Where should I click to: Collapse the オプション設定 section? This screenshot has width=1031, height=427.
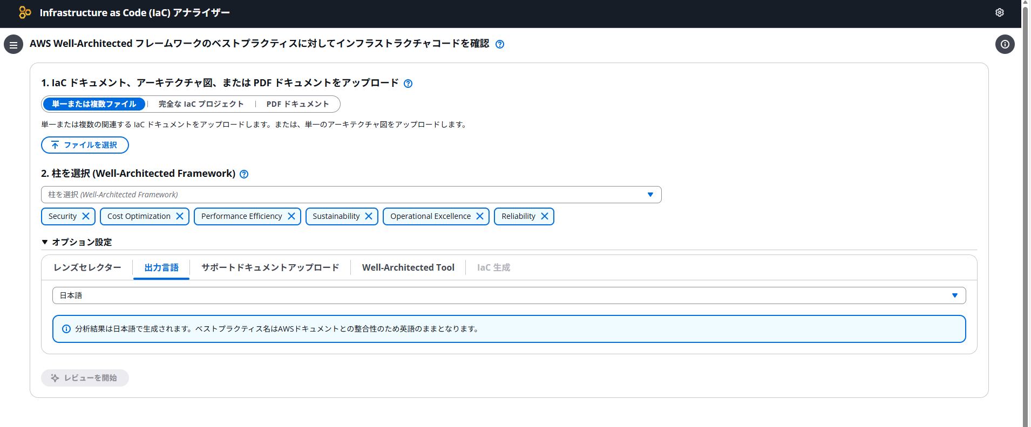(77, 242)
